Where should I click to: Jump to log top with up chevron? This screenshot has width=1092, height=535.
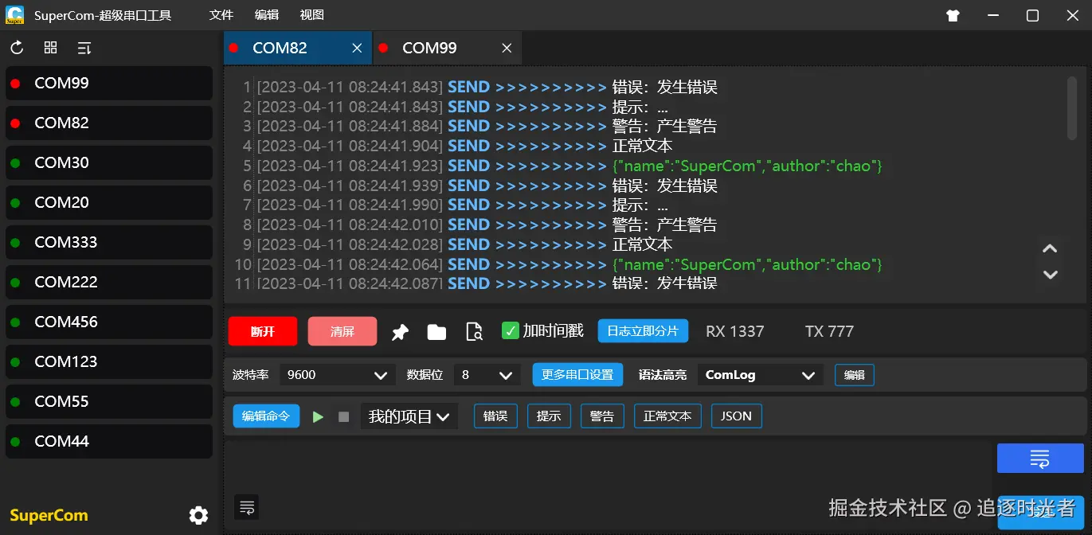pyautogui.click(x=1050, y=248)
